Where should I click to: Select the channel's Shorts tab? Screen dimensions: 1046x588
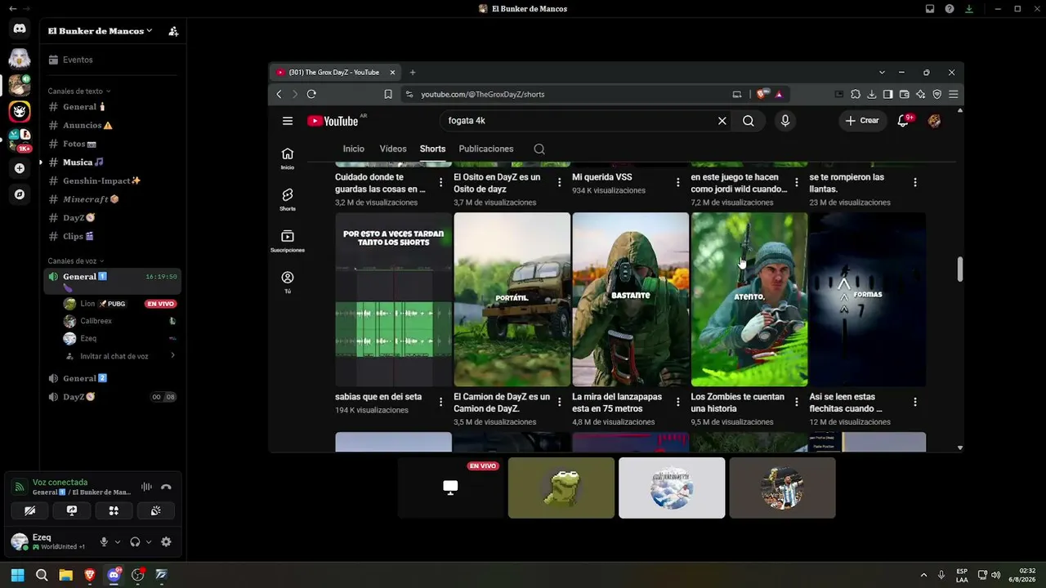tap(432, 149)
